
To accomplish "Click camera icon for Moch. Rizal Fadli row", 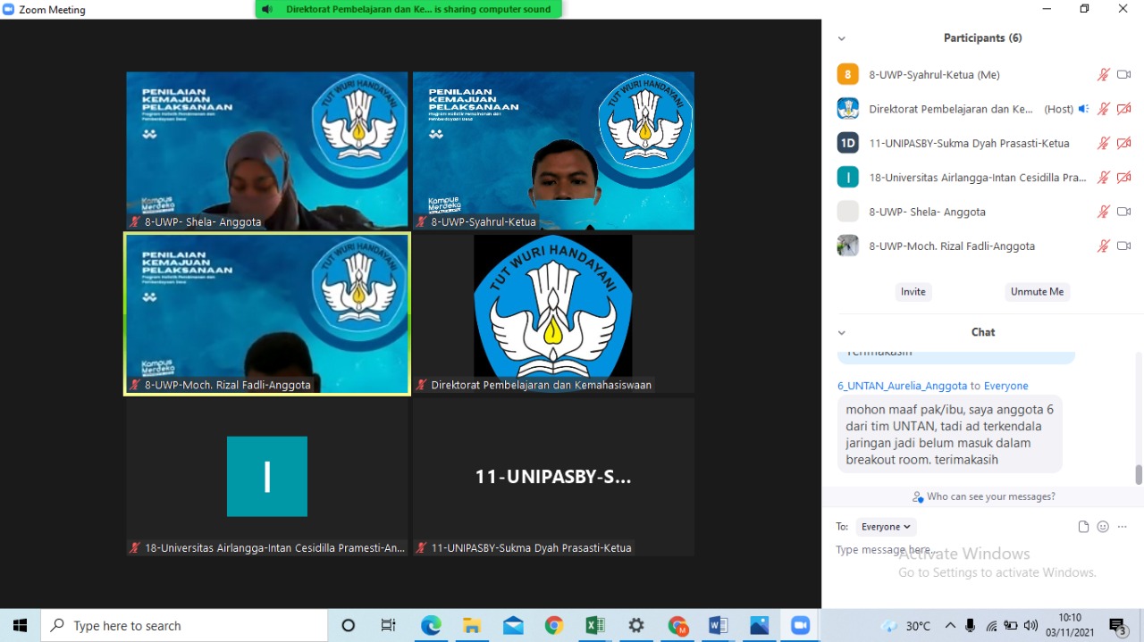I will (x=1124, y=246).
